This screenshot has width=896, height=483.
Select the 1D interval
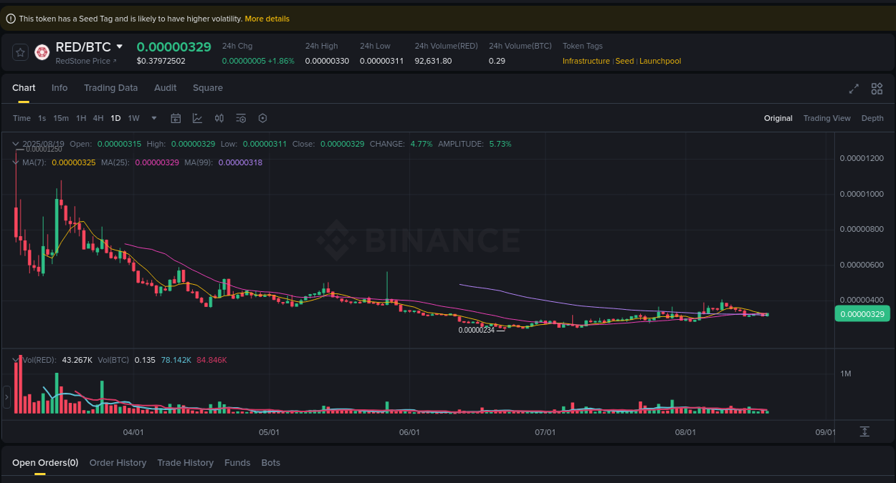(115, 118)
